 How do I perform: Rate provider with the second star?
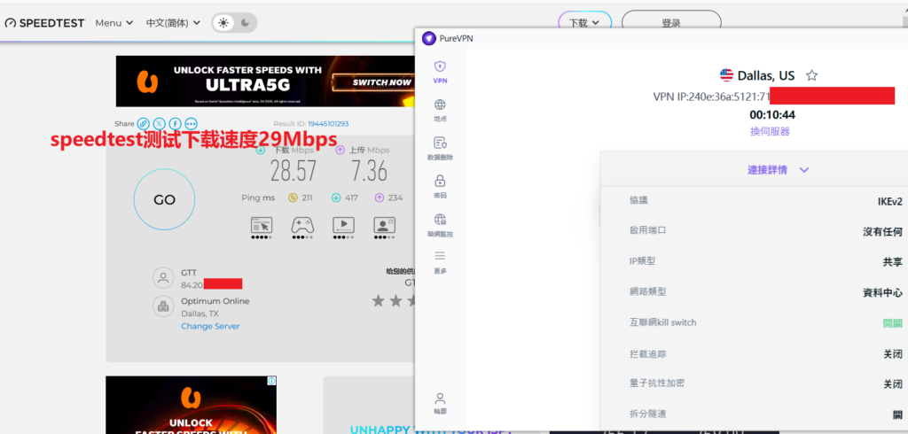pos(395,301)
